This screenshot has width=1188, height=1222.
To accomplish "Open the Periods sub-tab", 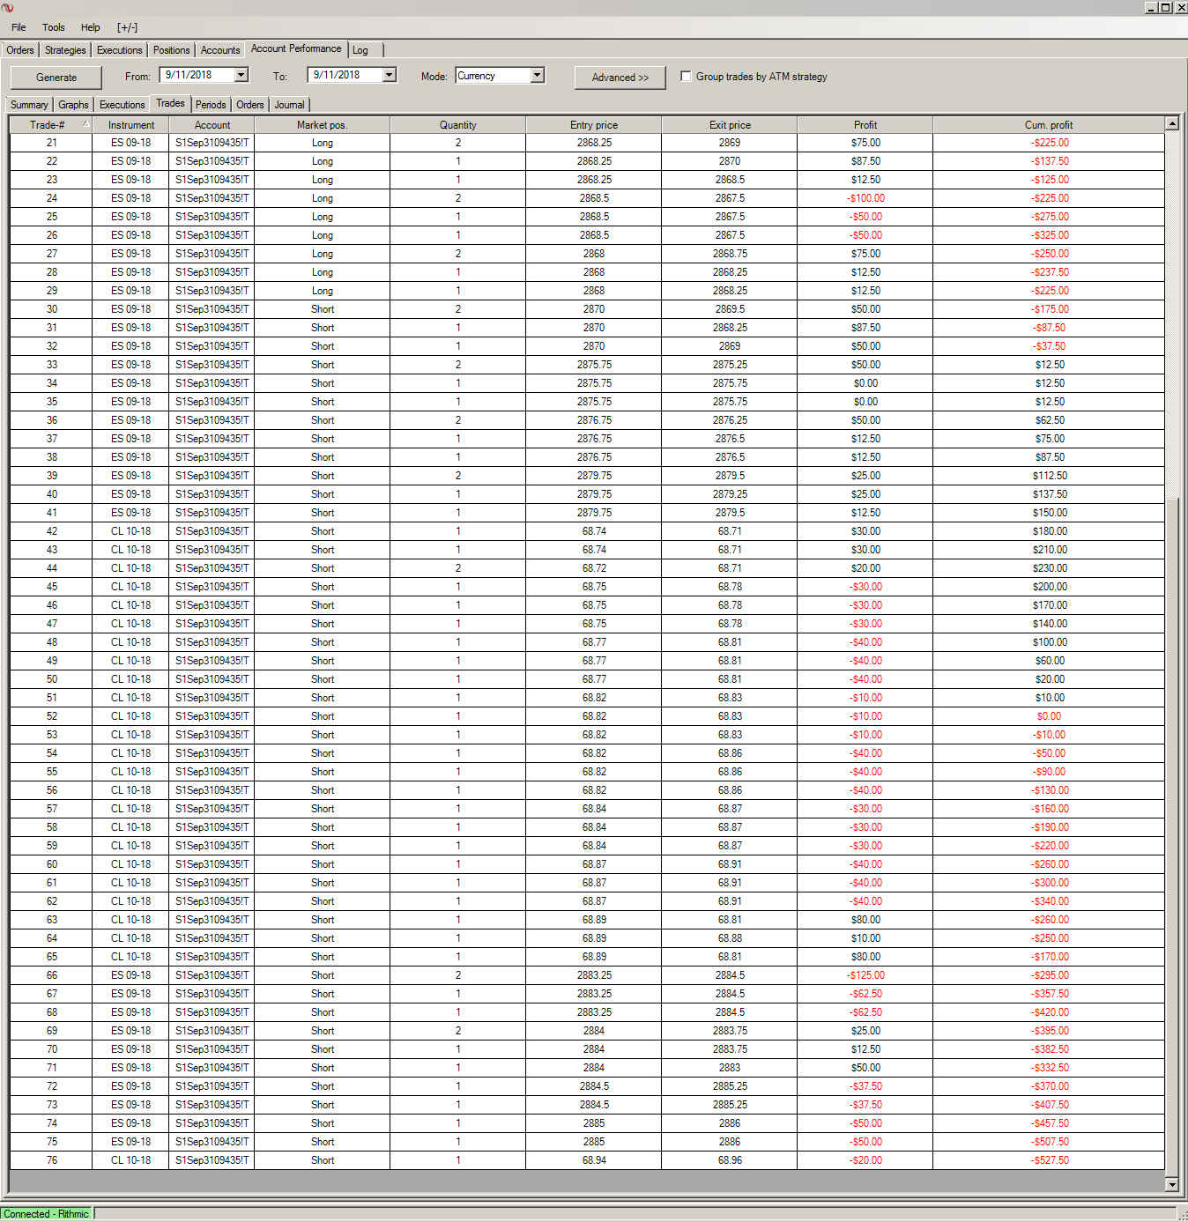I will 211,105.
